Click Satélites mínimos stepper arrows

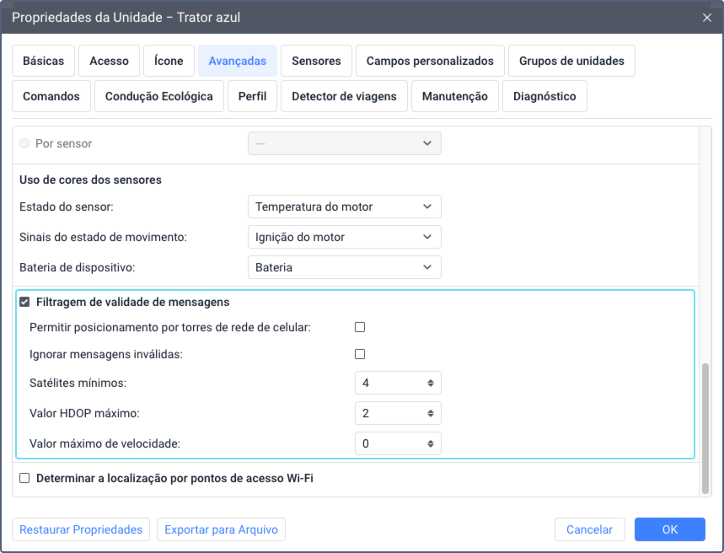[x=430, y=383]
